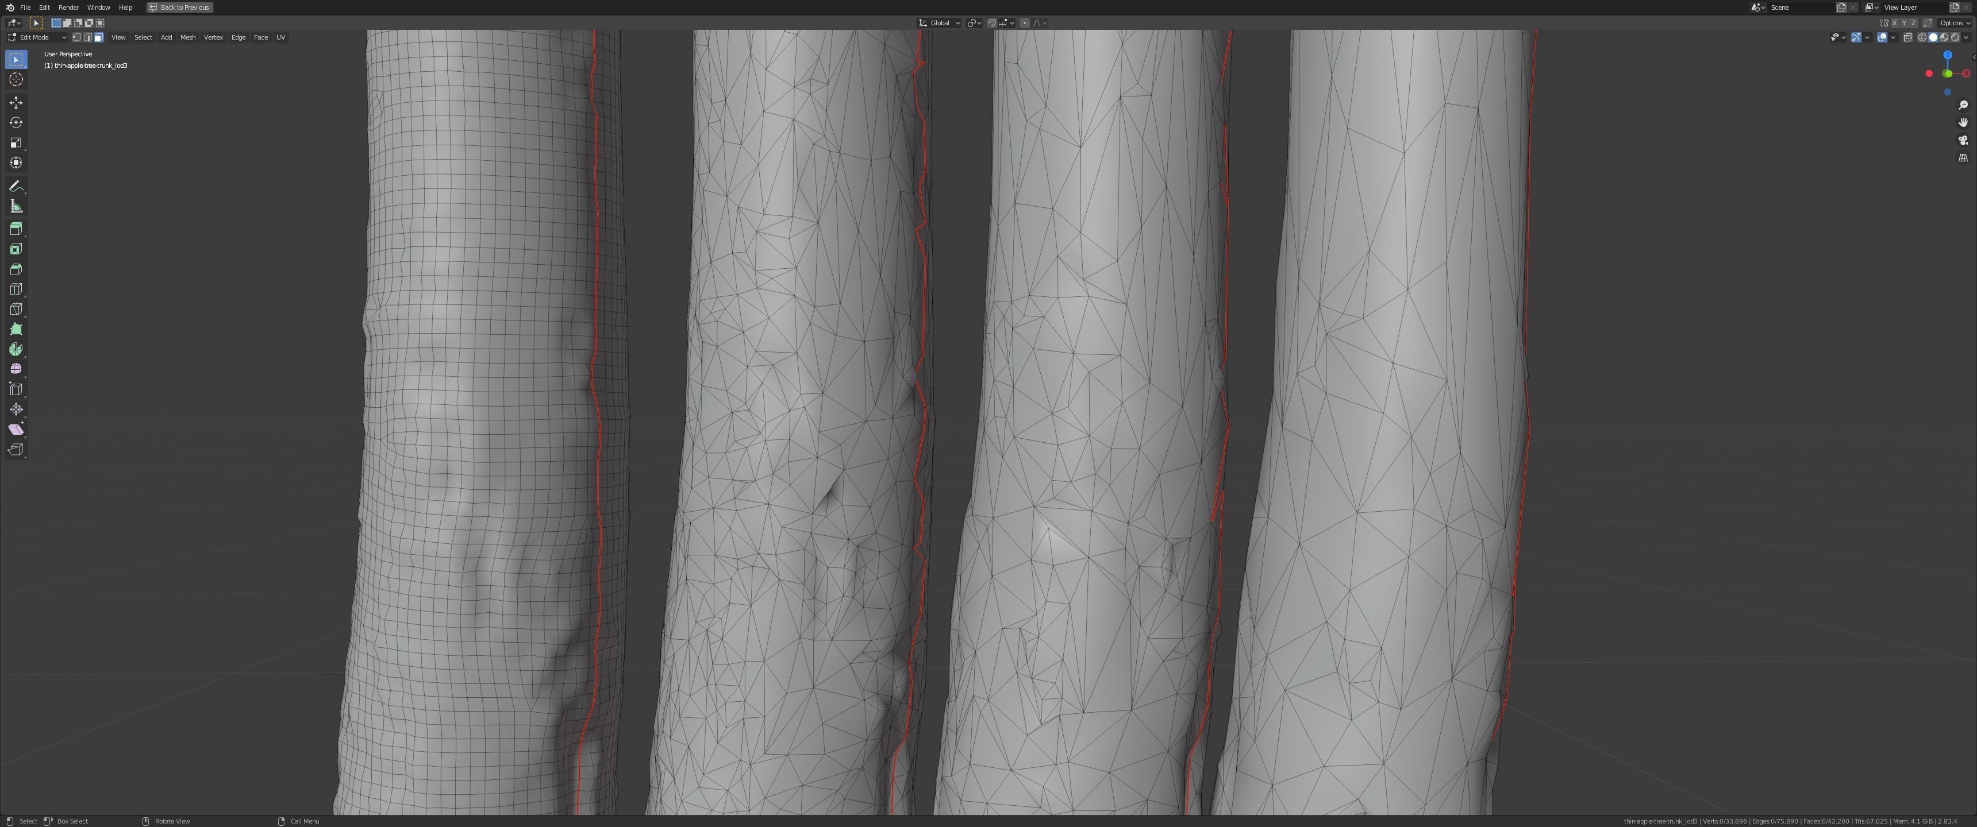Enable vertex select mode
Screen dimensions: 1977x827
77,37
